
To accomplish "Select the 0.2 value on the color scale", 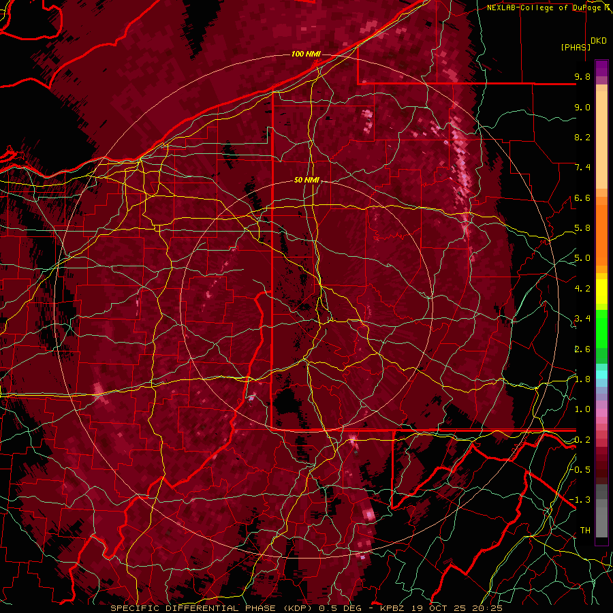I will (x=582, y=440).
